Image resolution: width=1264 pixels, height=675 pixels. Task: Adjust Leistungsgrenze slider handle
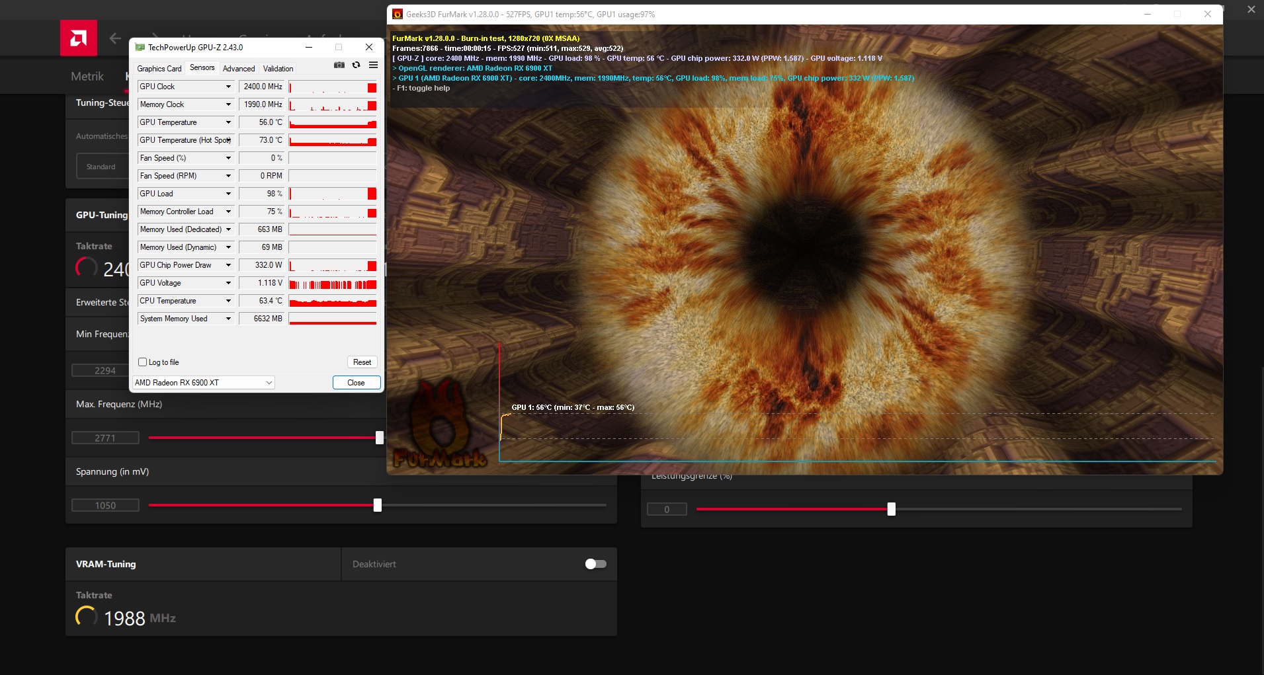[x=892, y=509]
